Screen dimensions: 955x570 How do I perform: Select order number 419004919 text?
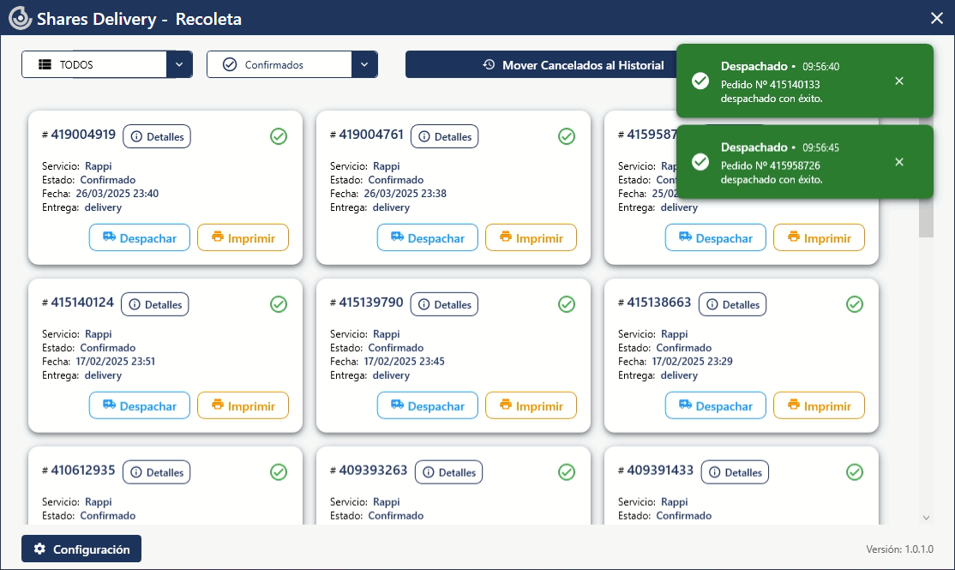click(x=83, y=135)
